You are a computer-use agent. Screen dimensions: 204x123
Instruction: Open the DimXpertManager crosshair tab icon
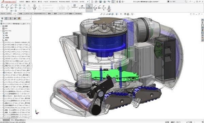pos(15,18)
